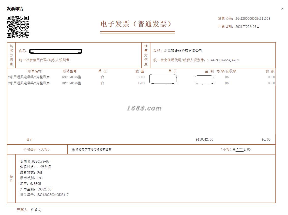
Task: Click spec model KRF-N057W型
Action: pos(72,83)
